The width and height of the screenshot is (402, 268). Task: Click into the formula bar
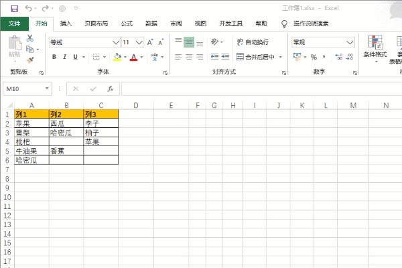(261, 88)
